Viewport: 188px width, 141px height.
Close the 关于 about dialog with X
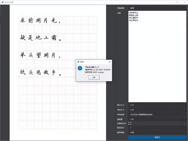click(110, 62)
